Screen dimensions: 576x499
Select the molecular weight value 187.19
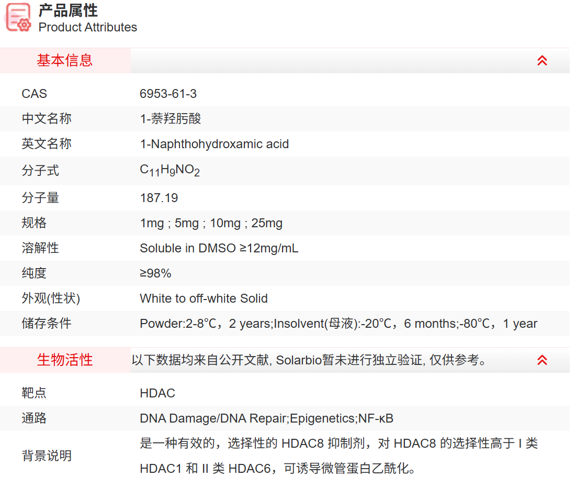159,198
